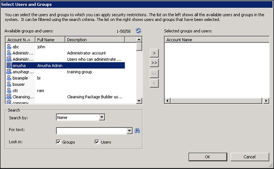Add selected user with > button
274x169 pixels.
(x=154, y=53)
